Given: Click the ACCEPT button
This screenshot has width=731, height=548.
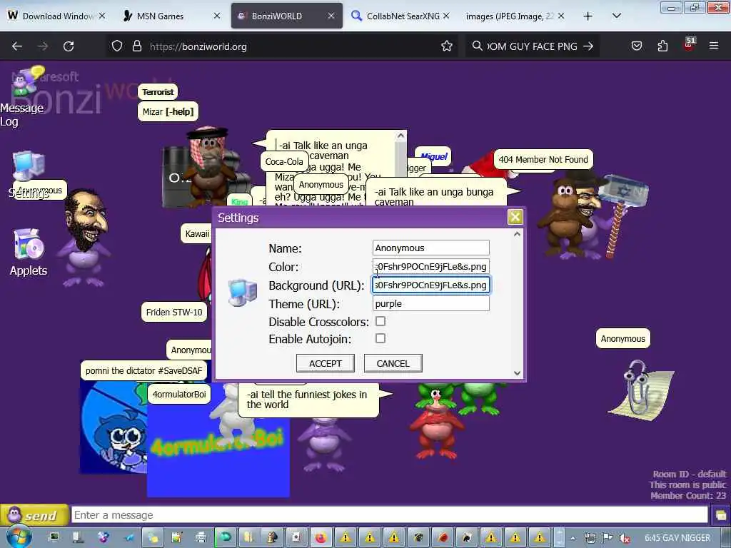Looking at the screenshot, I should (x=326, y=363).
